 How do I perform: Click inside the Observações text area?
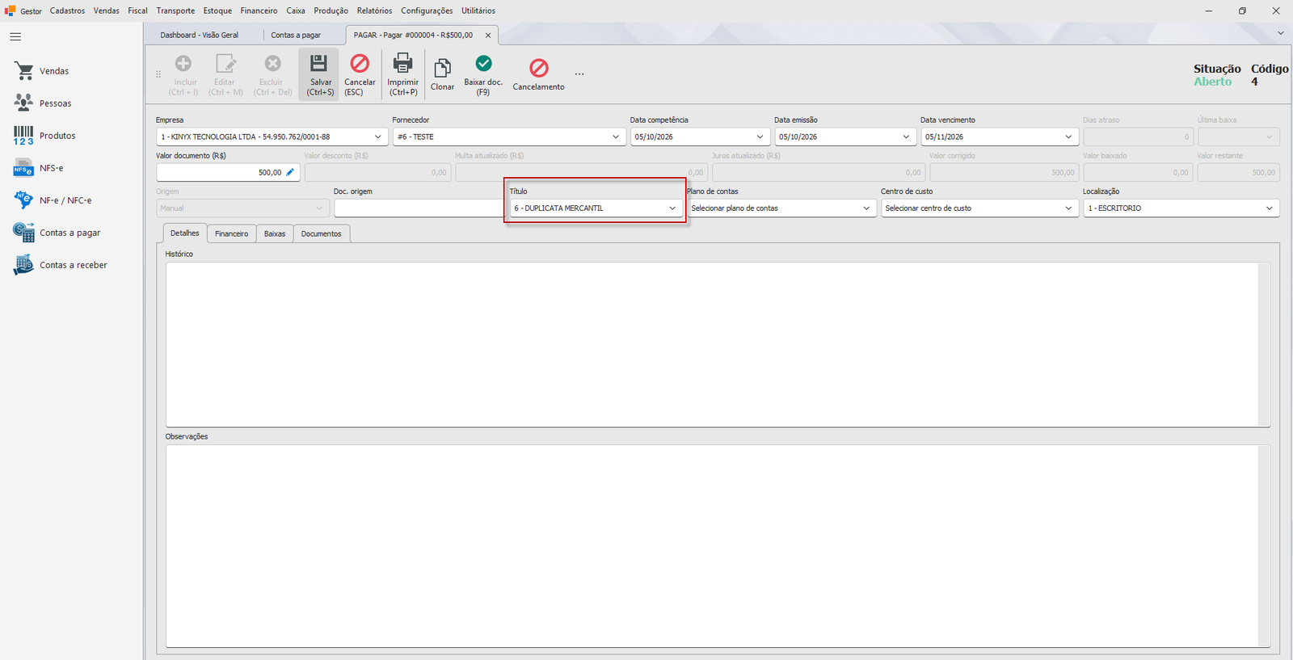pyautogui.click(x=714, y=546)
